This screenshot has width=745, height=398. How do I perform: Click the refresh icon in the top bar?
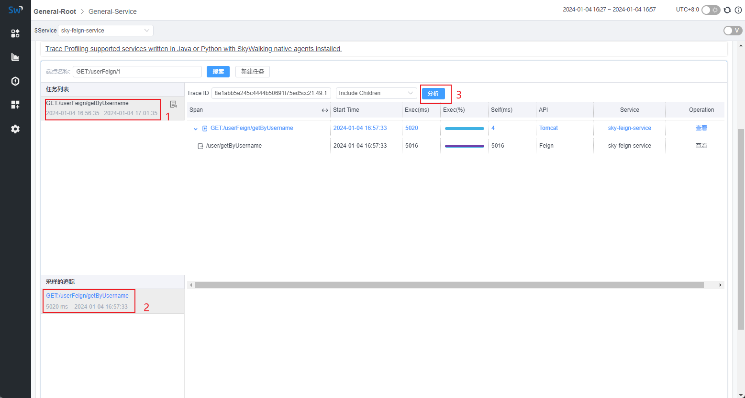click(727, 10)
